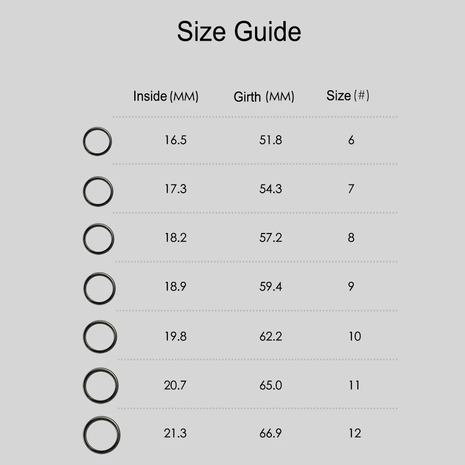Click the 65.0 girth value
Viewport: 465px width, 465px height.
click(270, 385)
